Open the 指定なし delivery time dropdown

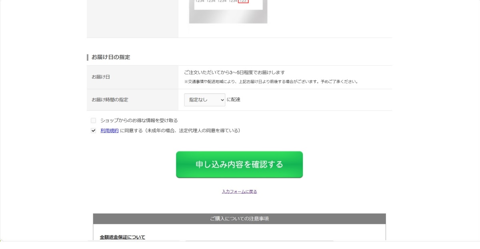(205, 100)
